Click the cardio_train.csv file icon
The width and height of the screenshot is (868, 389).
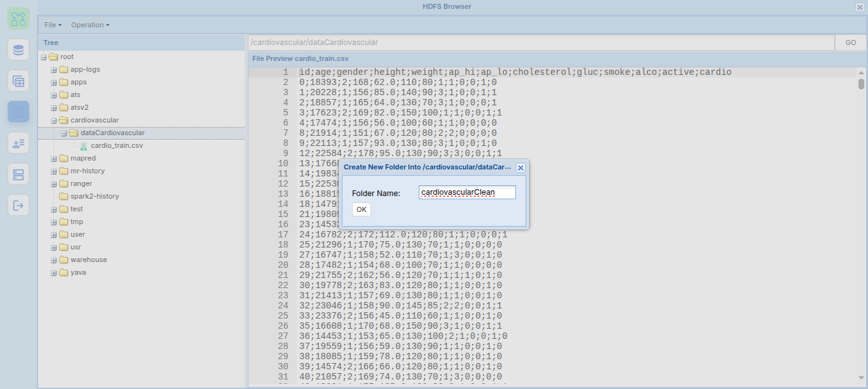pyautogui.click(x=84, y=145)
